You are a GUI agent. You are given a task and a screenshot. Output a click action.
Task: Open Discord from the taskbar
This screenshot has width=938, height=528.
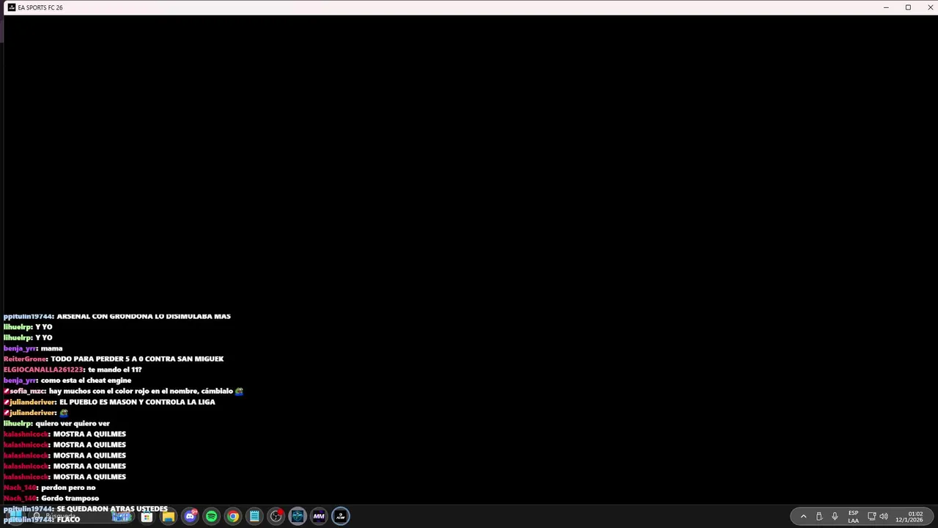coord(190,516)
